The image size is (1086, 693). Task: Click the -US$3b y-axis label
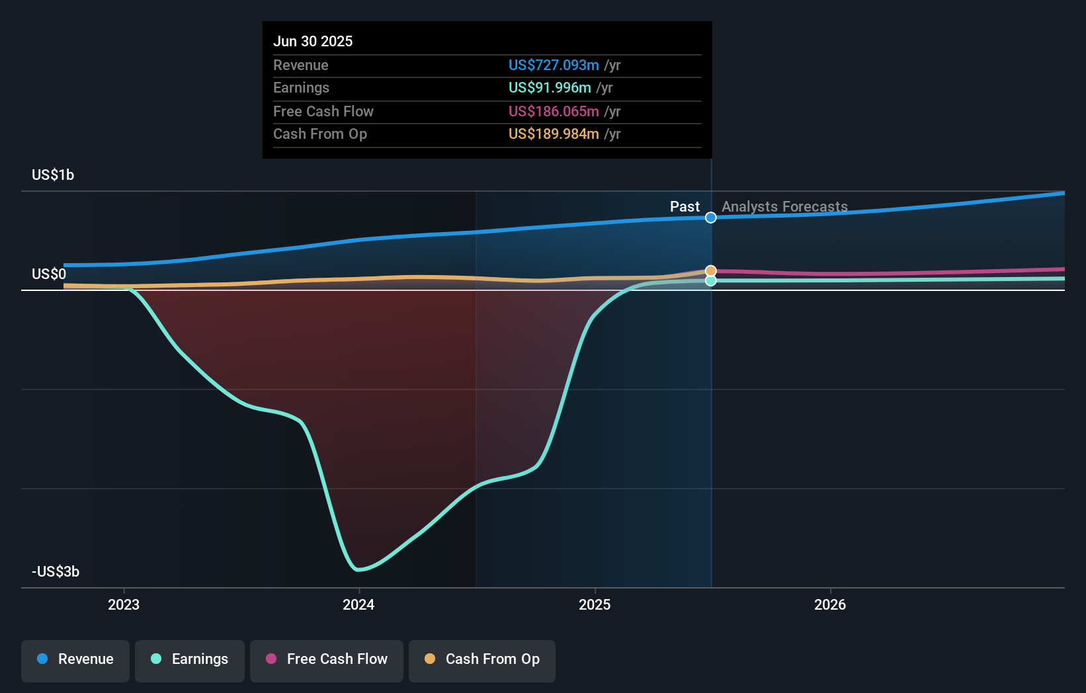tap(56, 571)
